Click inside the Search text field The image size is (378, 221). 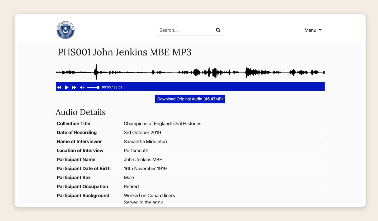tap(185, 30)
